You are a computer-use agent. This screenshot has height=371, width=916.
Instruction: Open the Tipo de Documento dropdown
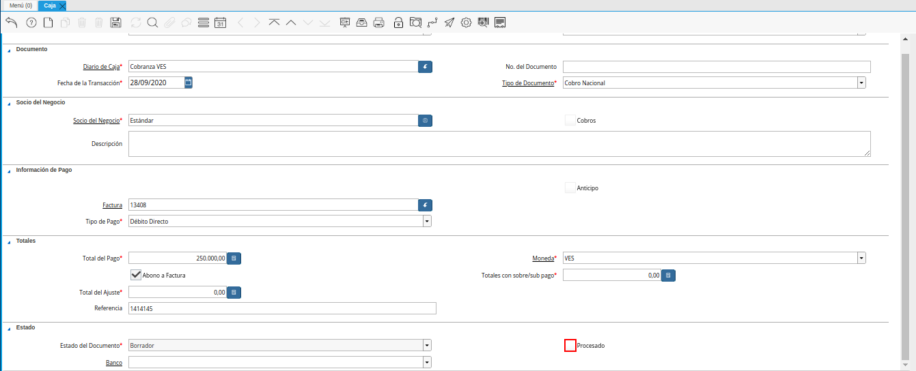[861, 83]
